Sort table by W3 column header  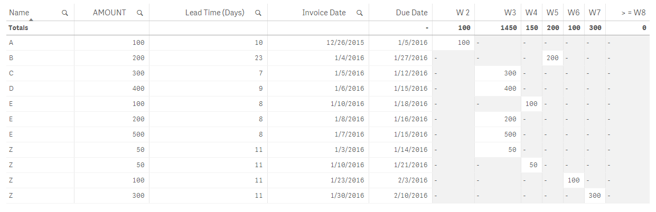tap(510, 13)
